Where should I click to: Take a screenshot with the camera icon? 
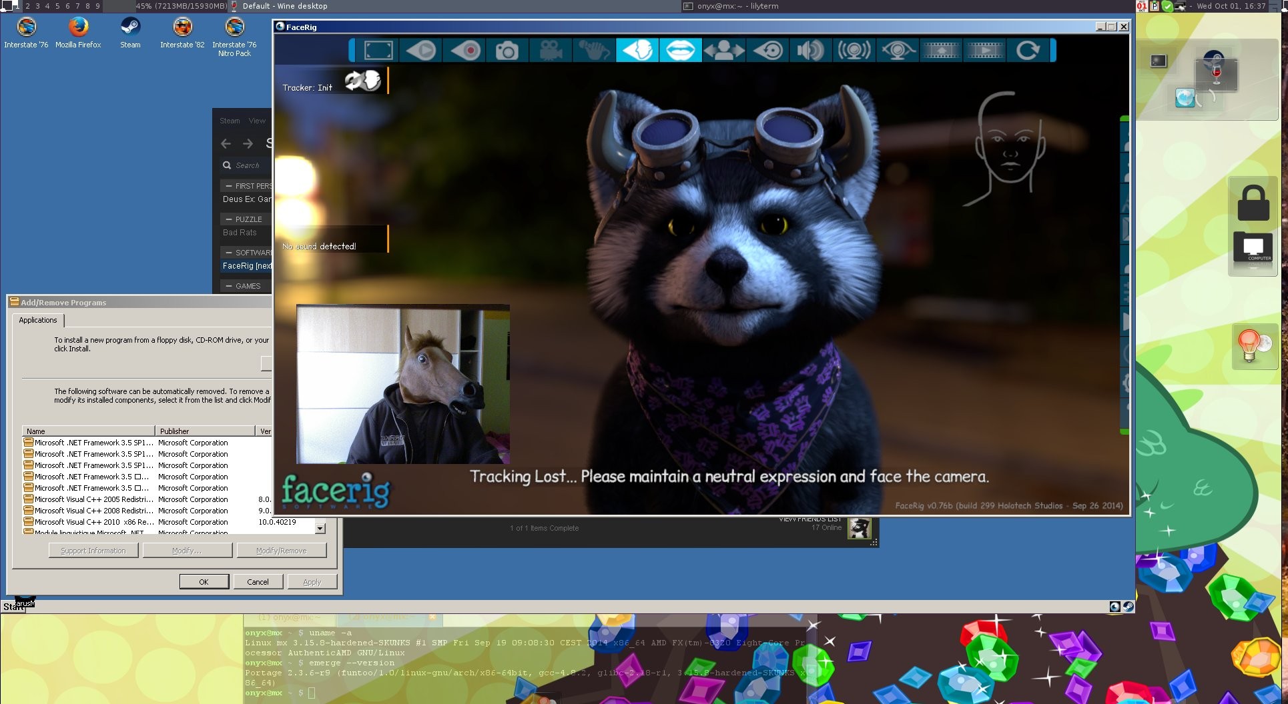pyautogui.click(x=507, y=51)
